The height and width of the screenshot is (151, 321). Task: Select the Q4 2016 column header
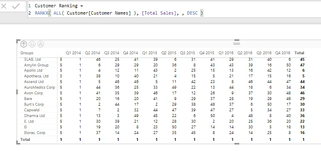pos(283,53)
